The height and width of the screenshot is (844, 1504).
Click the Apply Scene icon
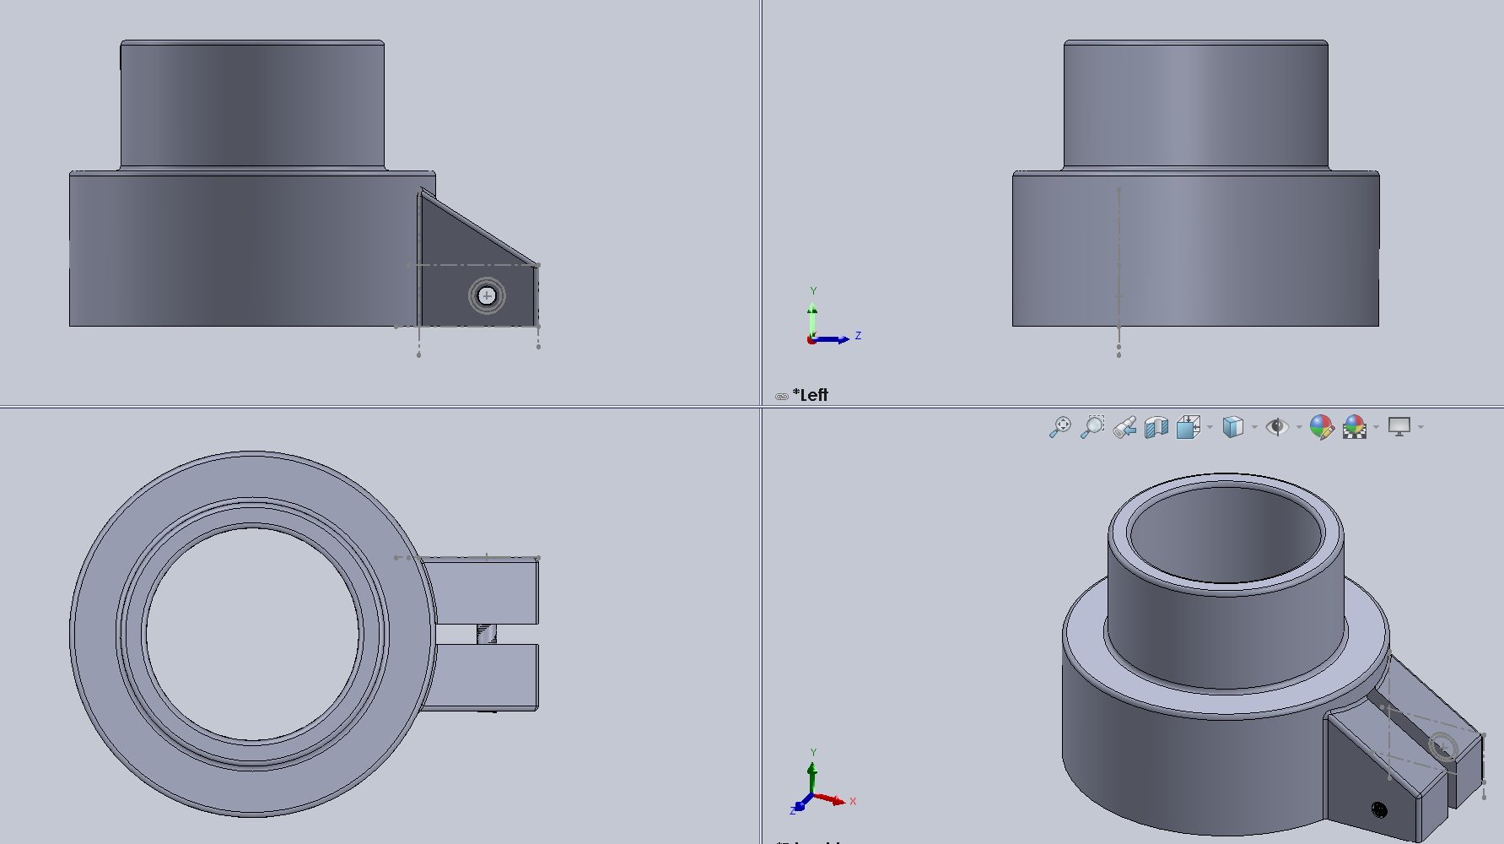(1355, 427)
